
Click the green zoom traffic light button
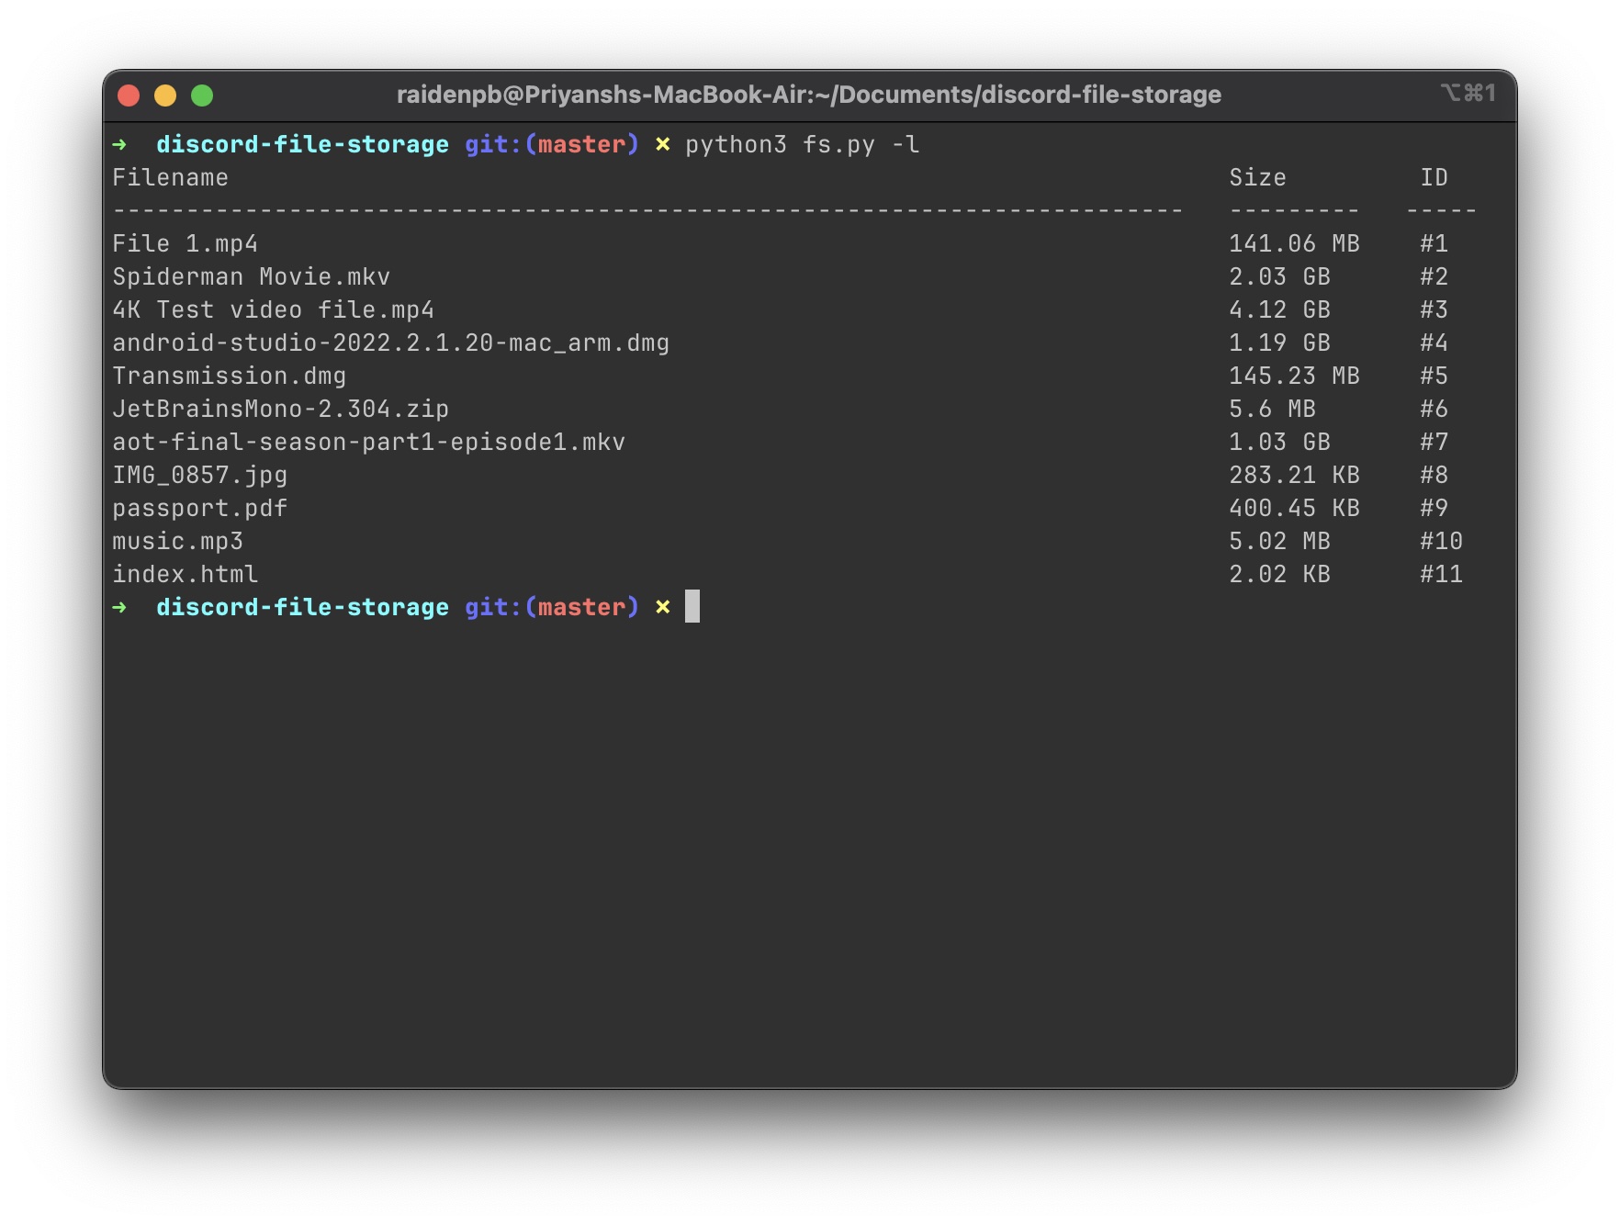202,94
